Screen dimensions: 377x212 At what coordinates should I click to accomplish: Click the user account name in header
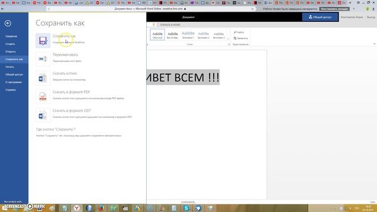pyautogui.click(x=352, y=17)
